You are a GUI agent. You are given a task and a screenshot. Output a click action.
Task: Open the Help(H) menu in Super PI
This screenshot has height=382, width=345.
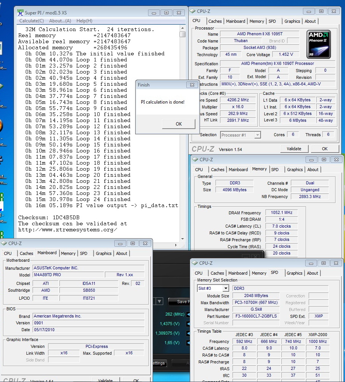pyautogui.click(x=84, y=21)
